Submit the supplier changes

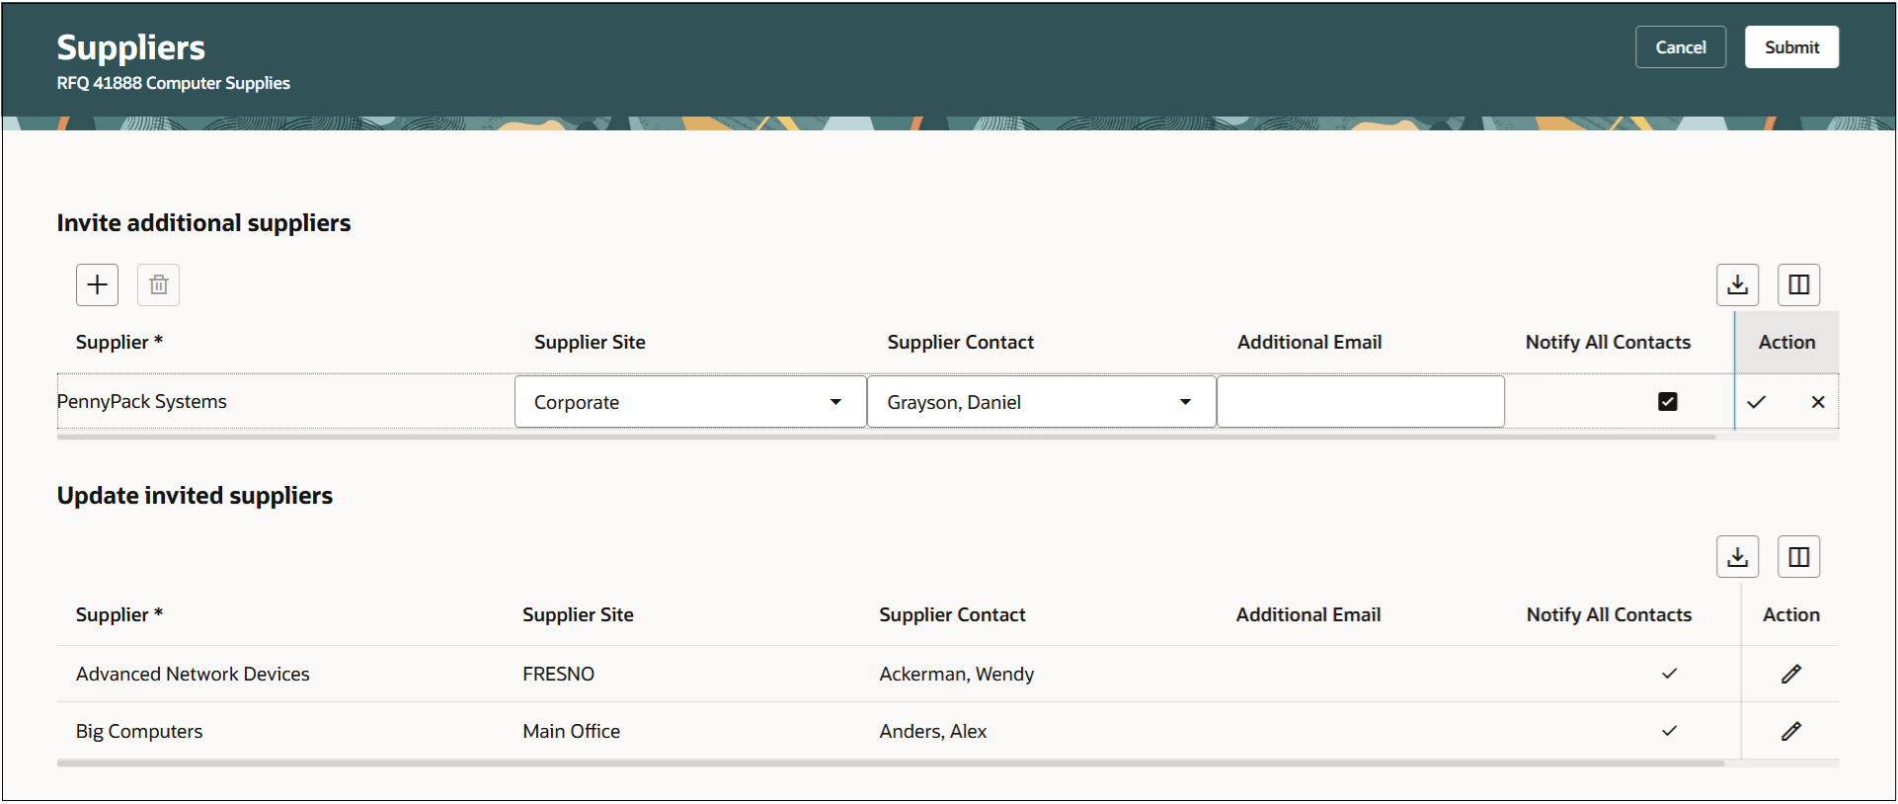(1791, 47)
